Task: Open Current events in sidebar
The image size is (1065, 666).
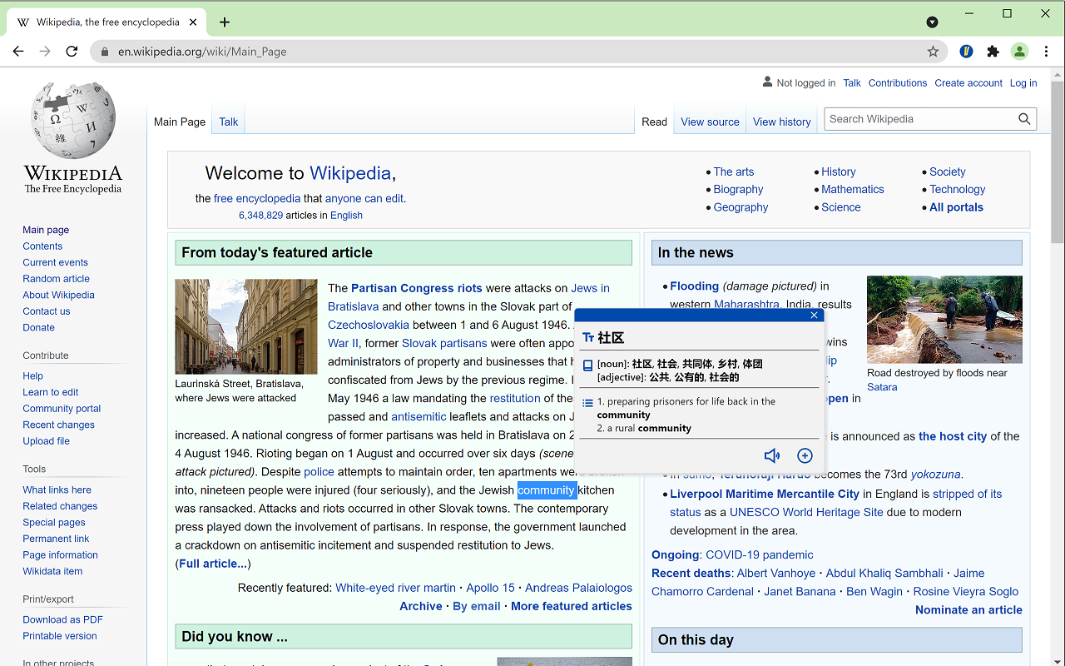Action: pos(55,262)
